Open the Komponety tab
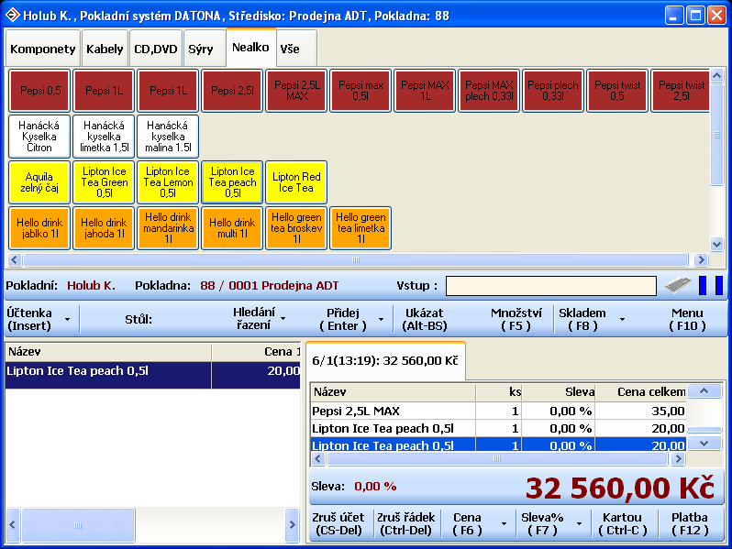The height and width of the screenshot is (549, 732). (42, 49)
